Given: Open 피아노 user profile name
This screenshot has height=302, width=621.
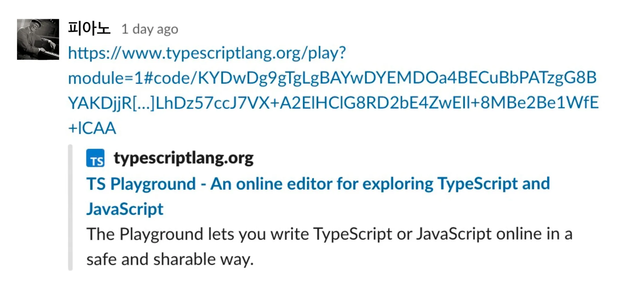Looking at the screenshot, I should pyautogui.click(x=89, y=28).
